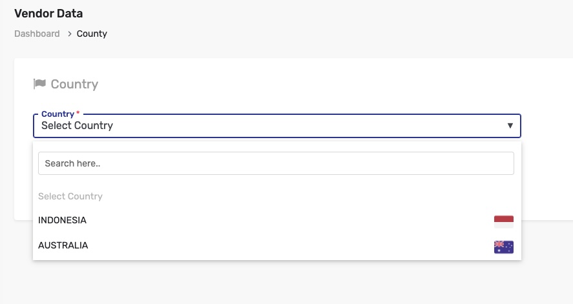Go to the Dashboard breadcrumb link
Viewport: 573px width, 304px height.
coord(37,34)
